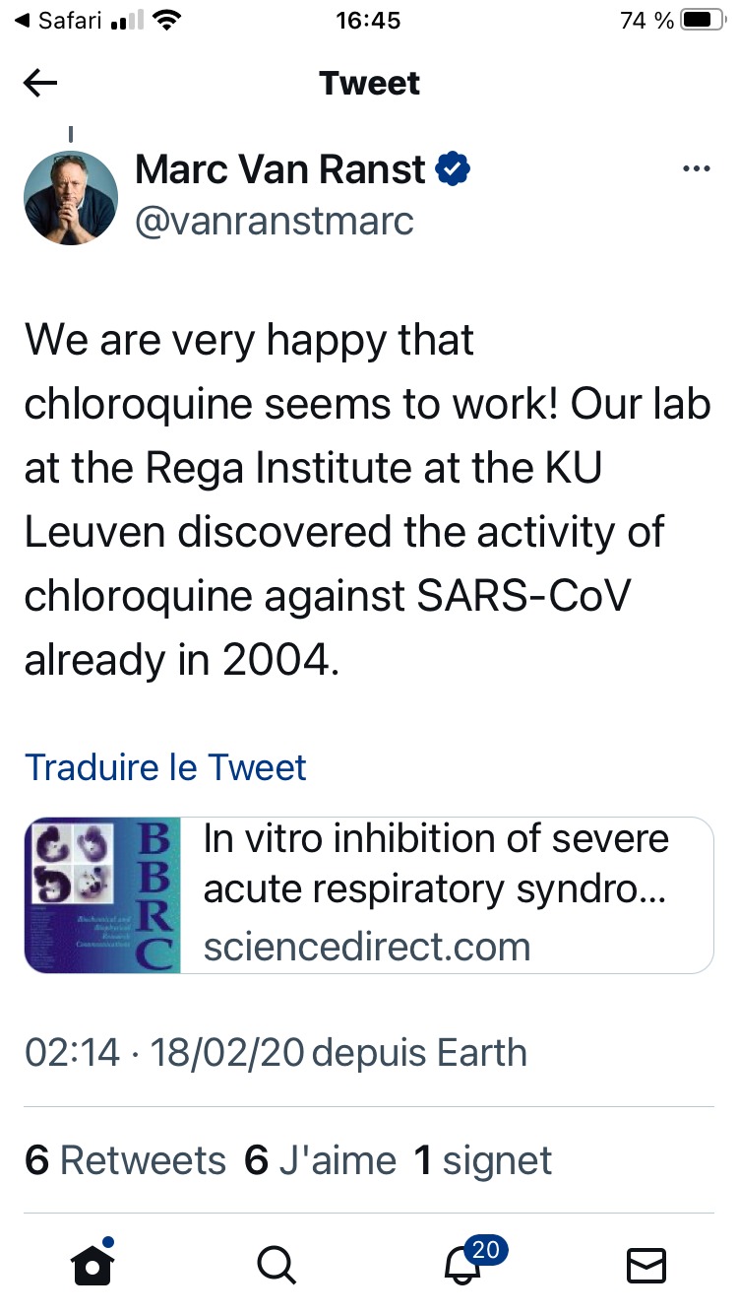Viewport: 738px width, 1314px height.
Task: Open the three-dot more options menu
Action: pyautogui.click(x=696, y=170)
